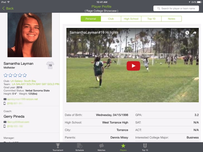Tap the Rage College Showcase subtitle
This screenshot has height=152, width=203.
click(101, 11)
